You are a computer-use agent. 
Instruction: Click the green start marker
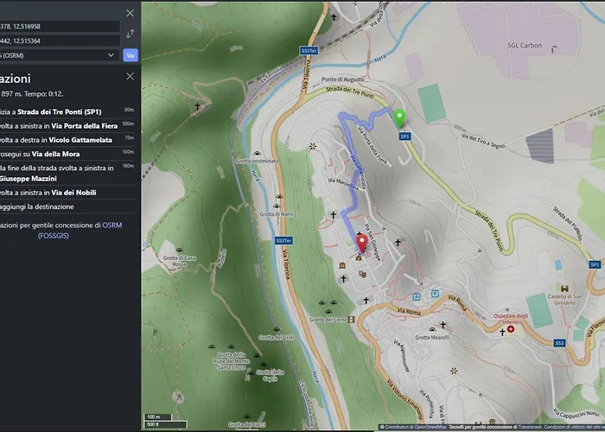(x=399, y=119)
